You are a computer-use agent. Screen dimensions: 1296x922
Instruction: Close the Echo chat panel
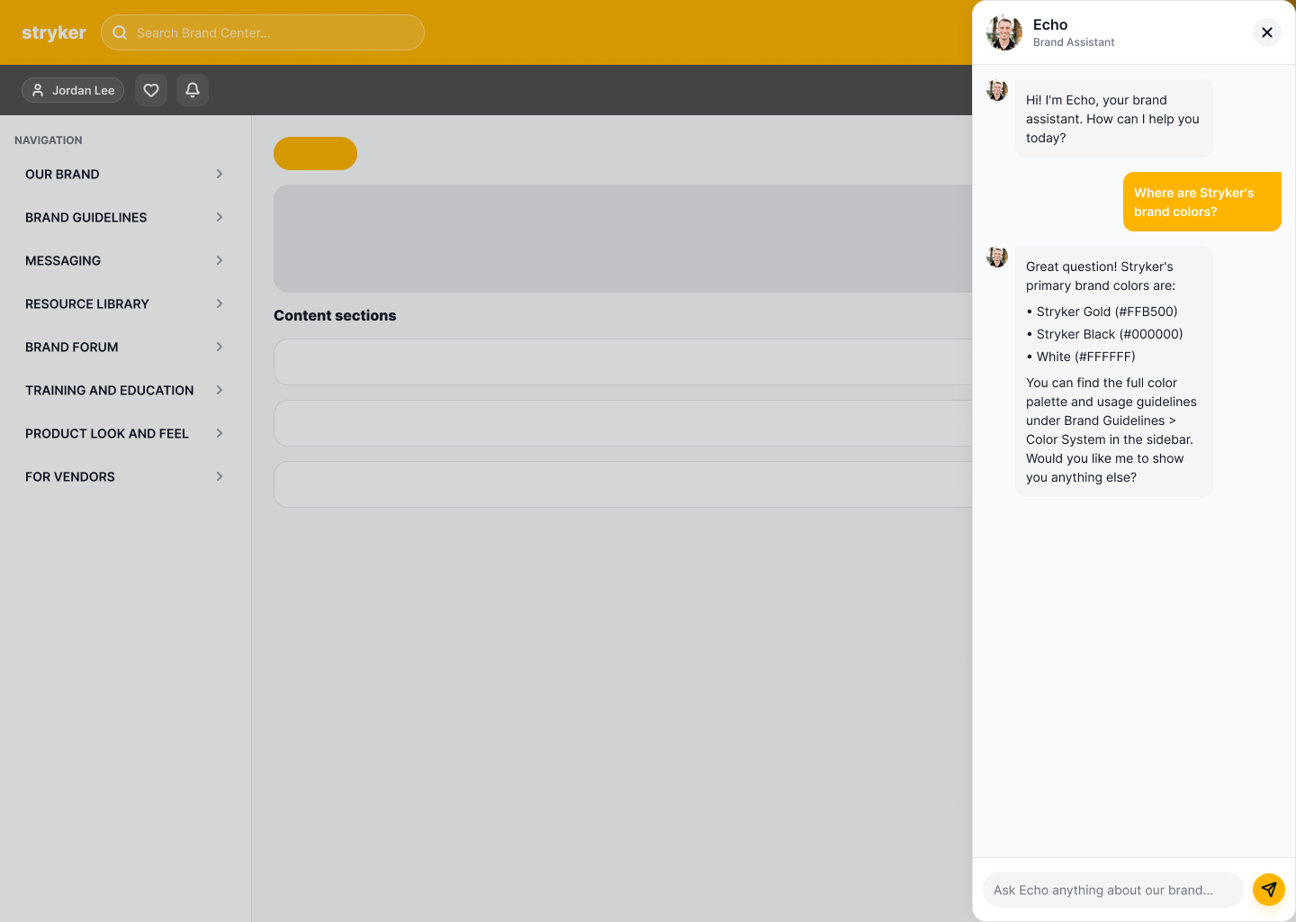(1267, 32)
